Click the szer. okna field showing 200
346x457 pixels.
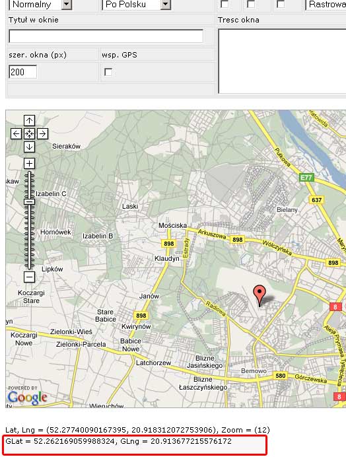[x=23, y=72]
